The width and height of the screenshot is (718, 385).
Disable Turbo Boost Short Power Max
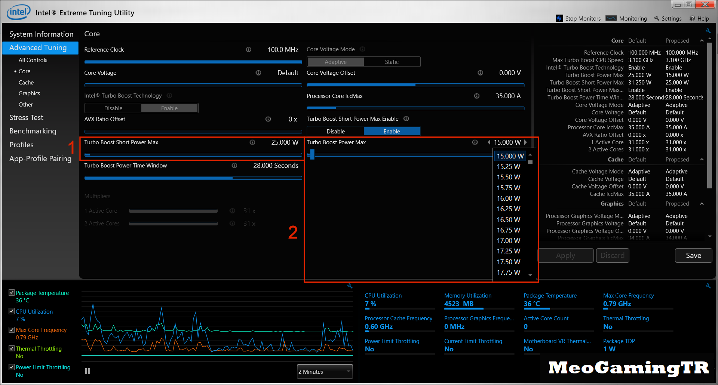point(335,131)
